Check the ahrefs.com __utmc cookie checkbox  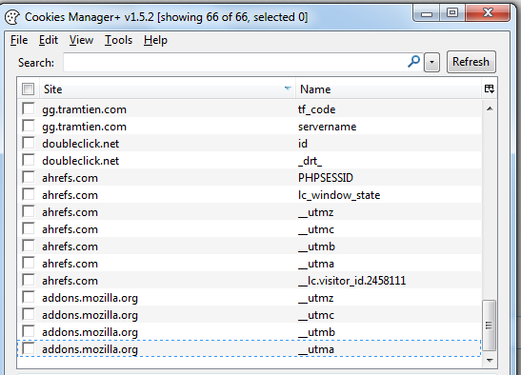click(x=29, y=228)
